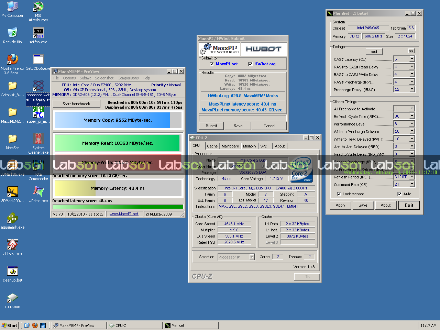Open Comparisons menu in MaxxMEM²
The width and height of the screenshot is (440, 330).
point(128,78)
